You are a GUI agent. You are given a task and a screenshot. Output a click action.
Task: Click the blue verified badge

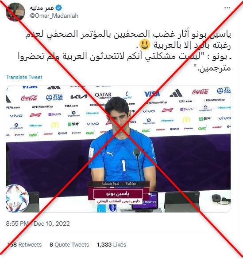click(x=58, y=8)
